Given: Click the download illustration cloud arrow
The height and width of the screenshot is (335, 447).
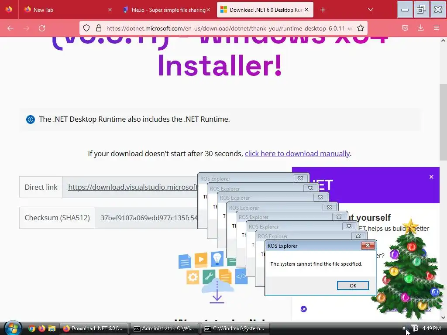Looking at the screenshot, I should (217, 291).
